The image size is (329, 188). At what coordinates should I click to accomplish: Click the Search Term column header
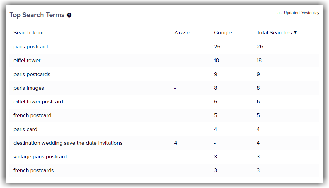coord(29,33)
